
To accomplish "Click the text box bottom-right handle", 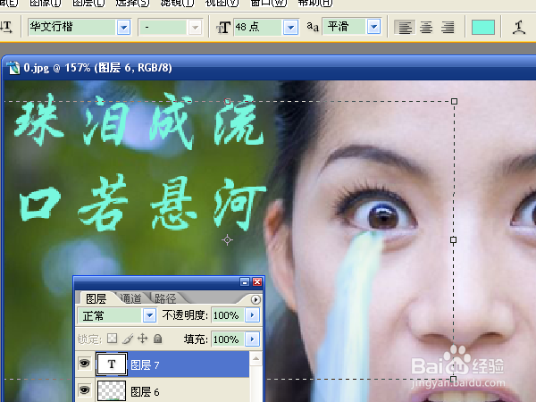I will pyautogui.click(x=453, y=379).
